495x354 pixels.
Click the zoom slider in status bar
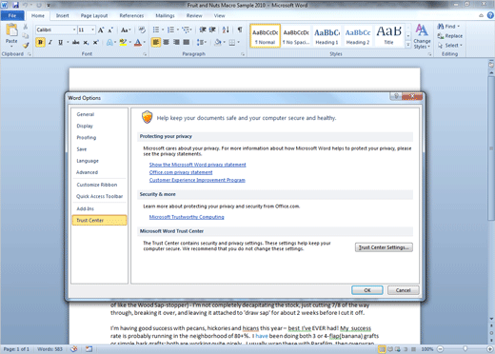coord(465,349)
